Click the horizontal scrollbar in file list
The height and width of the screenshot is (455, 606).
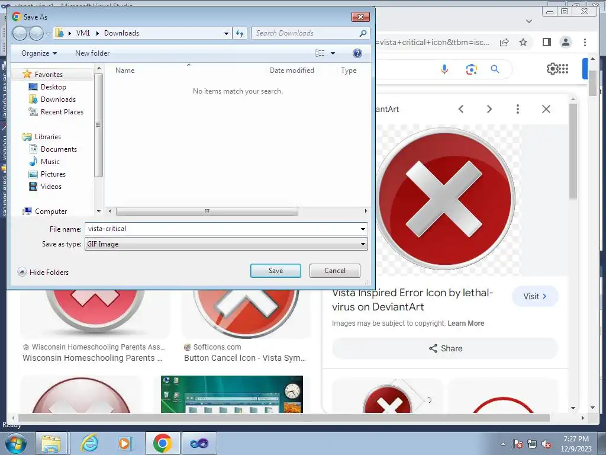pos(207,212)
